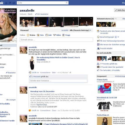
Task: Click the Schreib etwas status input
Action: [56, 40]
